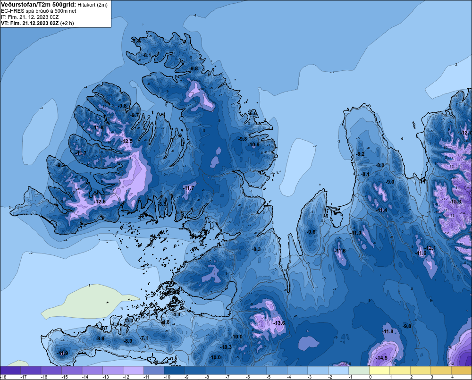Image resolution: width=472 pixels, height=380 pixels.
Task: Click the '-4.4' temperature value near the islands
Action: 176,314
